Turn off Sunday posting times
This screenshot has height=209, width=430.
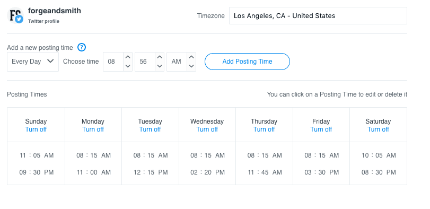click(36, 129)
